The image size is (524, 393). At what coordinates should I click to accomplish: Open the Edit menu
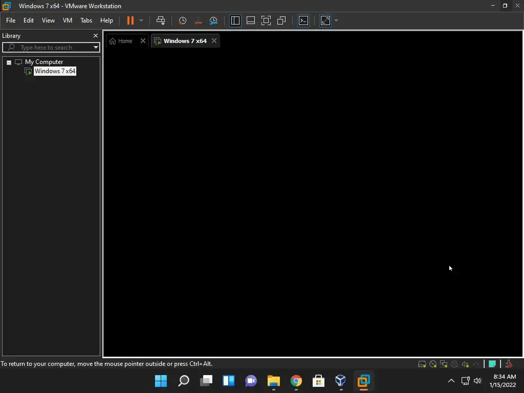[29, 20]
